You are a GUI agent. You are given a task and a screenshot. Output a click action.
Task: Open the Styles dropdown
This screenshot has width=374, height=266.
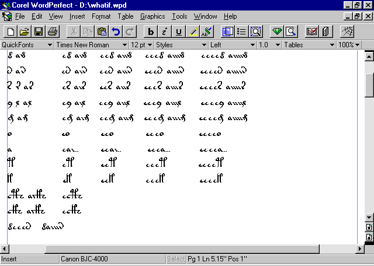(181, 45)
